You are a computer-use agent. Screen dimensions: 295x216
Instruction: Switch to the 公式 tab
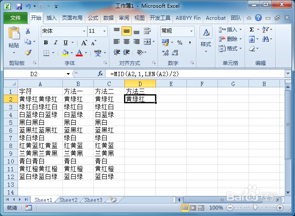click(x=93, y=18)
